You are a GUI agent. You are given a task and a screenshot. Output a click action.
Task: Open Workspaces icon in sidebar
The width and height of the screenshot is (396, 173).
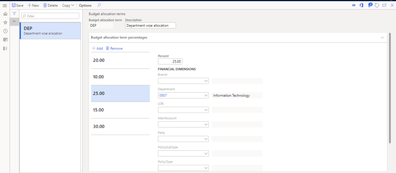[x=5, y=39]
